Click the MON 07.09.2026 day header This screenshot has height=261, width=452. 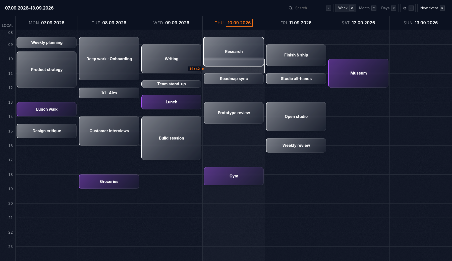(x=46, y=23)
